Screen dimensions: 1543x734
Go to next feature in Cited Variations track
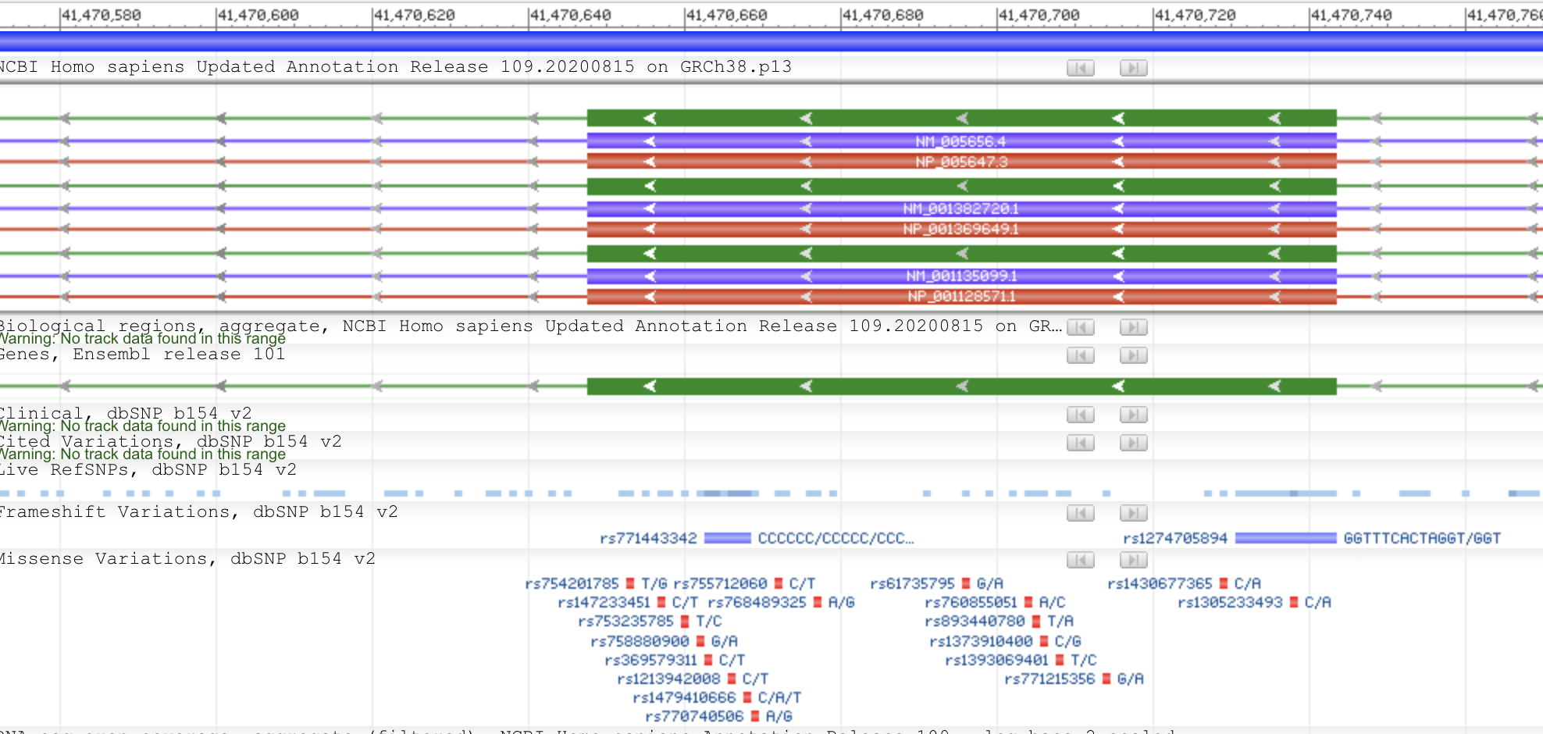click(1133, 443)
